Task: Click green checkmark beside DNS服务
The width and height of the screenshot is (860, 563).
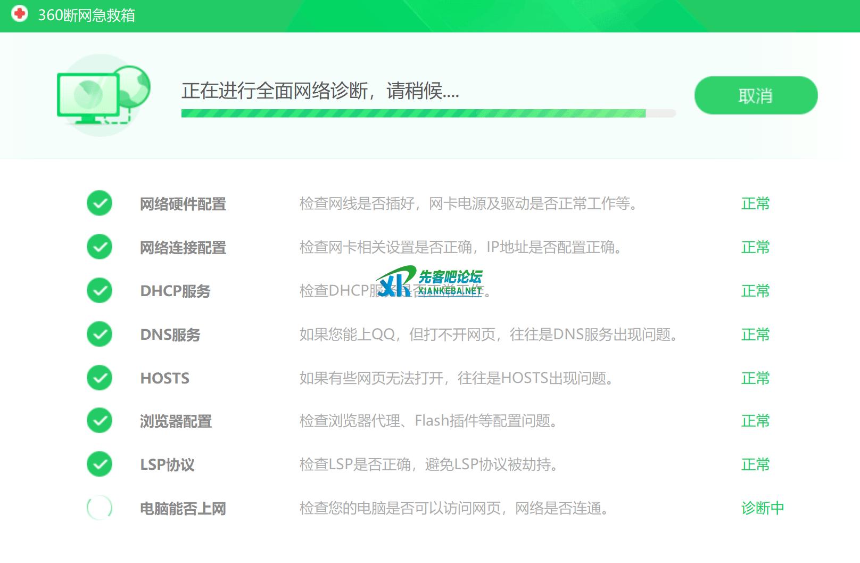Action: (100, 334)
